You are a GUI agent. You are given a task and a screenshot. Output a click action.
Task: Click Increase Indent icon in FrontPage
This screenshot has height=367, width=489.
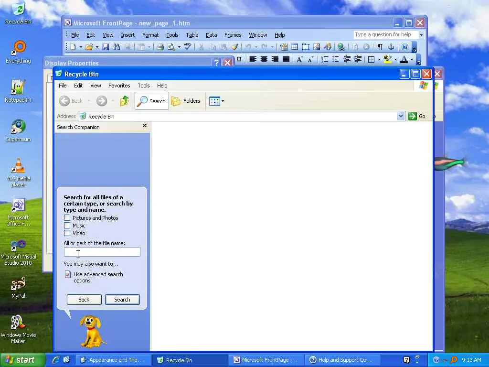click(358, 59)
